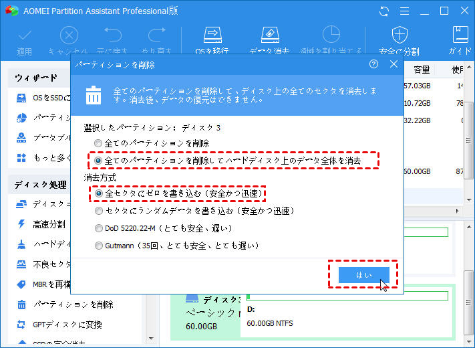Click the 消去方式 label
The width and height of the screenshot is (475, 348).
pyautogui.click(x=100, y=177)
